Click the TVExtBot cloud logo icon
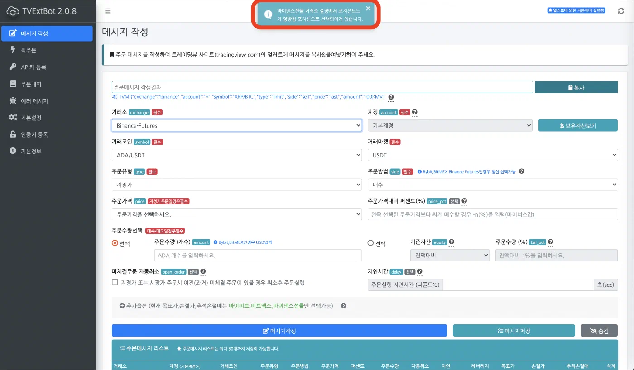The image size is (634, 370). (13, 11)
